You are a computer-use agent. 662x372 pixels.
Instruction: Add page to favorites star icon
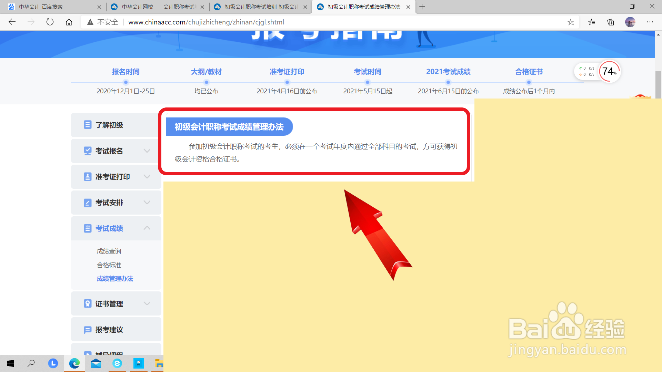[571, 22]
